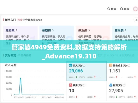Click the 收入(元) coin icon
This screenshot has width=138, height=103.
coord(71,65)
